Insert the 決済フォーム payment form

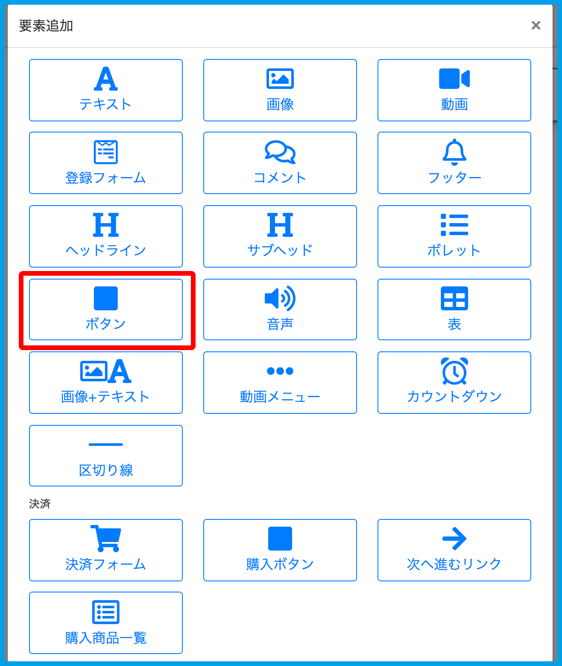pyautogui.click(x=105, y=550)
